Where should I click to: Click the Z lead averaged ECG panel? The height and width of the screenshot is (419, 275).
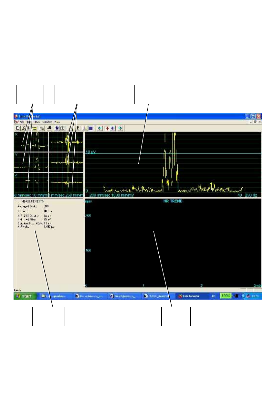(x=31, y=184)
